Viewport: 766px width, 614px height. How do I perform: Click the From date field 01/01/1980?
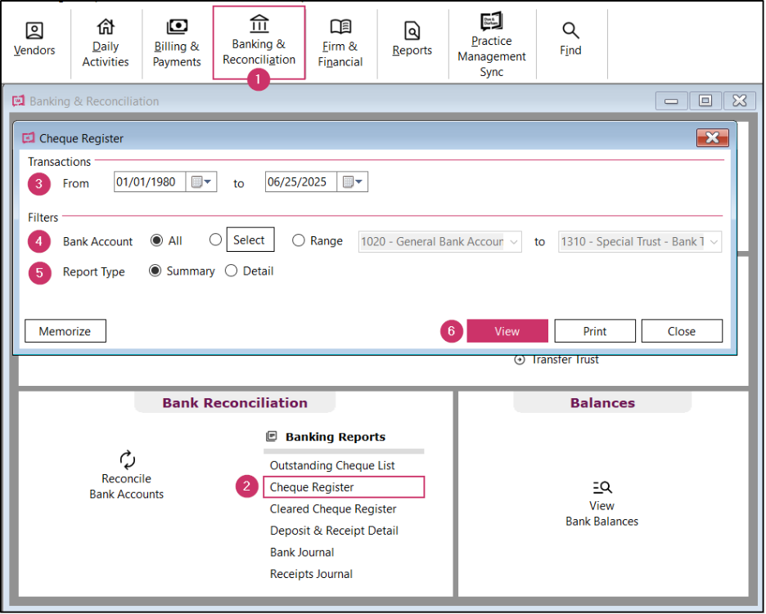click(150, 182)
